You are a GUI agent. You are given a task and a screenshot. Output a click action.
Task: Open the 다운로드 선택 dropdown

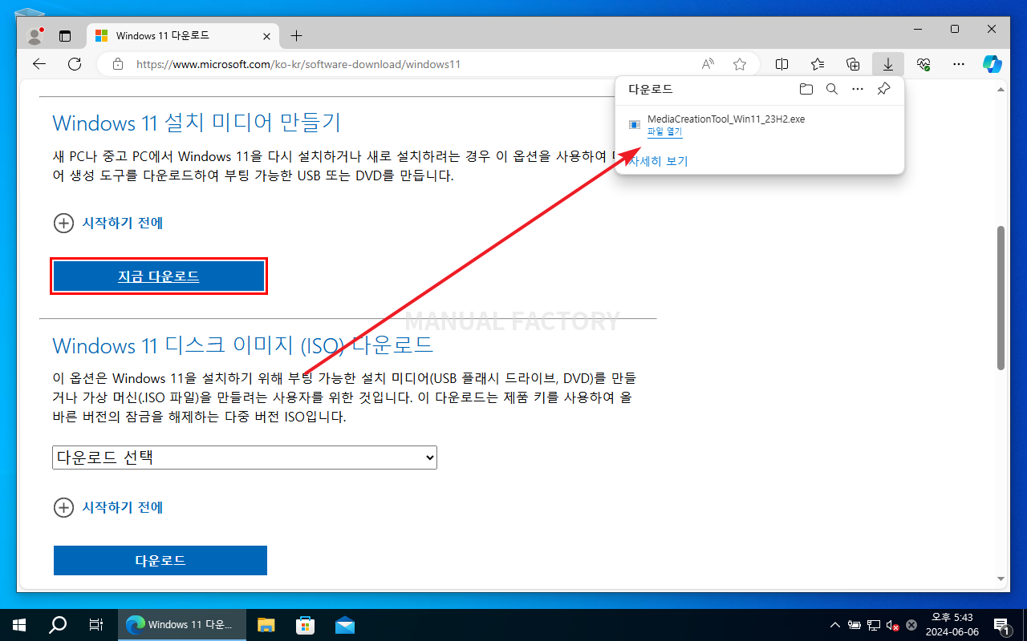[x=245, y=458]
